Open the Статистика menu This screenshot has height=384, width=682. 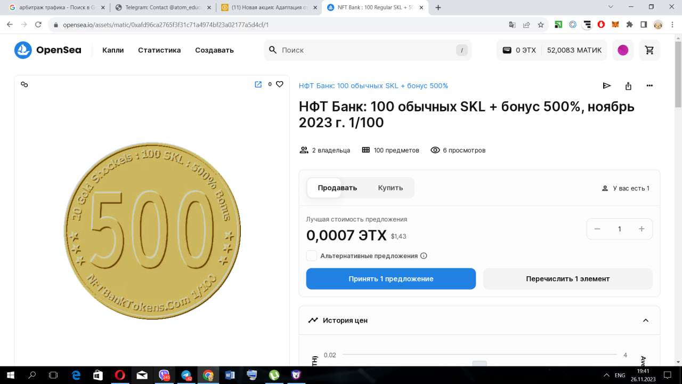pyautogui.click(x=159, y=50)
